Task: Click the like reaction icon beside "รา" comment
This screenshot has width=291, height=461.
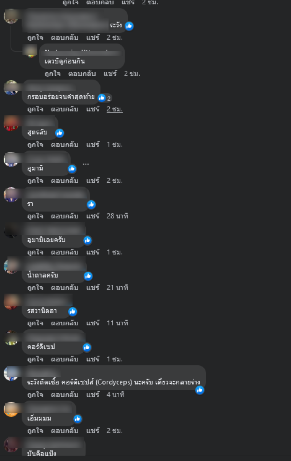Action: click(x=91, y=205)
